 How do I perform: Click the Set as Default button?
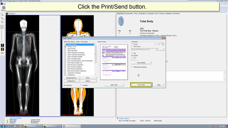[141, 63]
